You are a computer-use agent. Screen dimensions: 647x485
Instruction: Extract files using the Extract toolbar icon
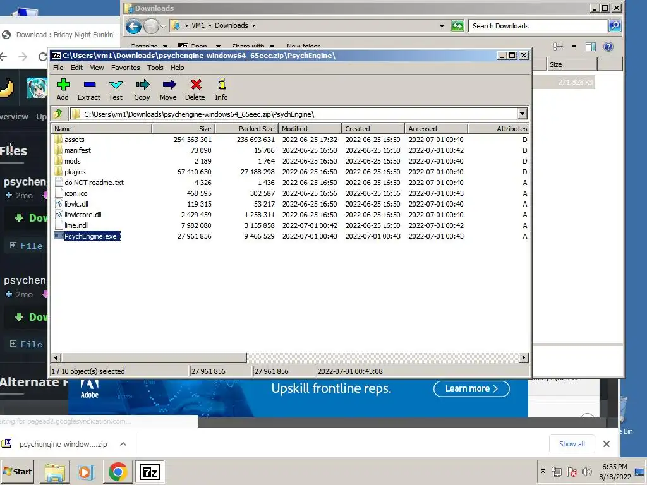pos(89,90)
